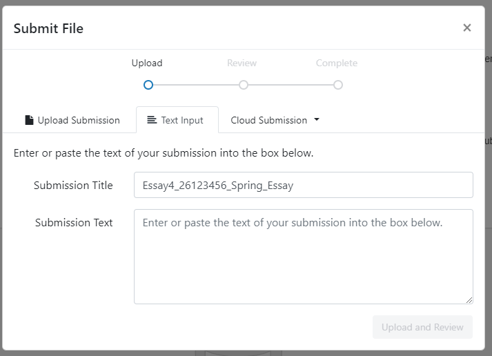Click the file icon on Upload Submission tab
The height and width of the screenshot is (356, 492).
point(29,120)
